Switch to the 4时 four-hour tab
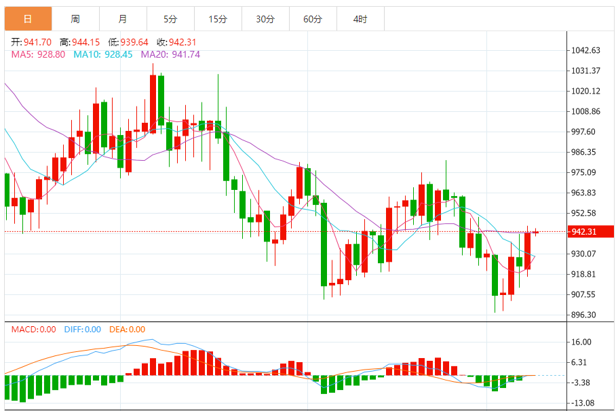Screen dimensions: 616x411 (360, 19)
